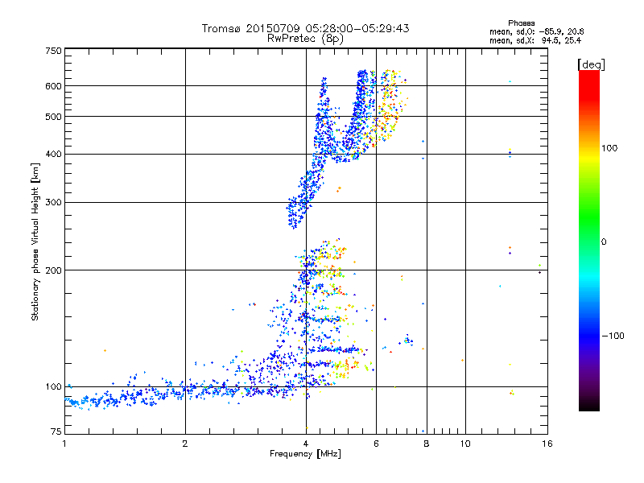The height and width of the screenshot is (483, 644).
Task: Click the 'Frequency [MHz]' axis label
Action: 305,454
